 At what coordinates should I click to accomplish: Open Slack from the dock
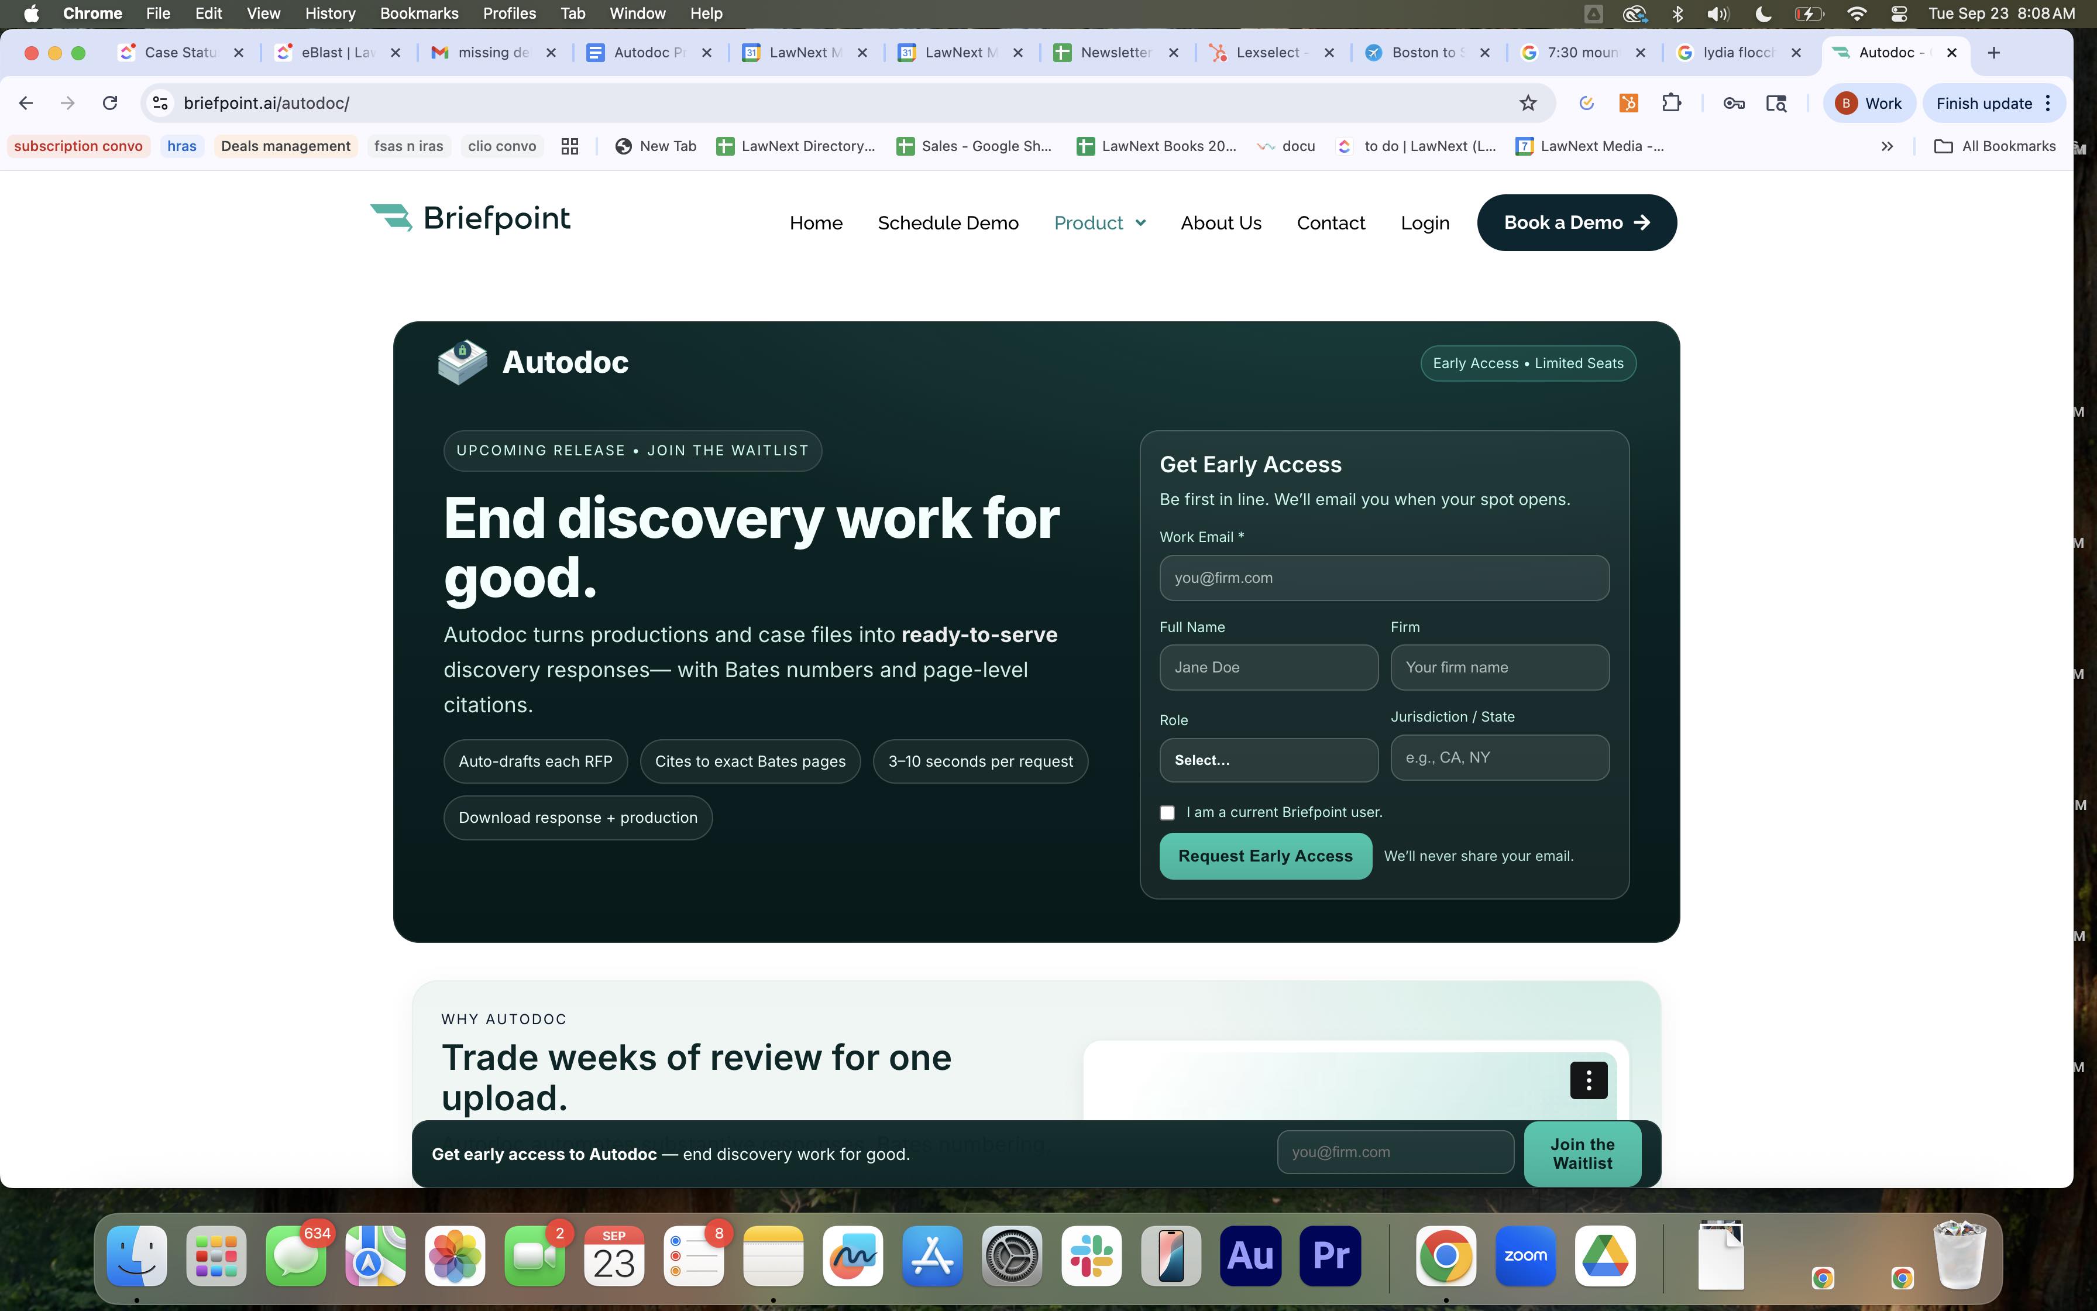click(1092, 1255)
